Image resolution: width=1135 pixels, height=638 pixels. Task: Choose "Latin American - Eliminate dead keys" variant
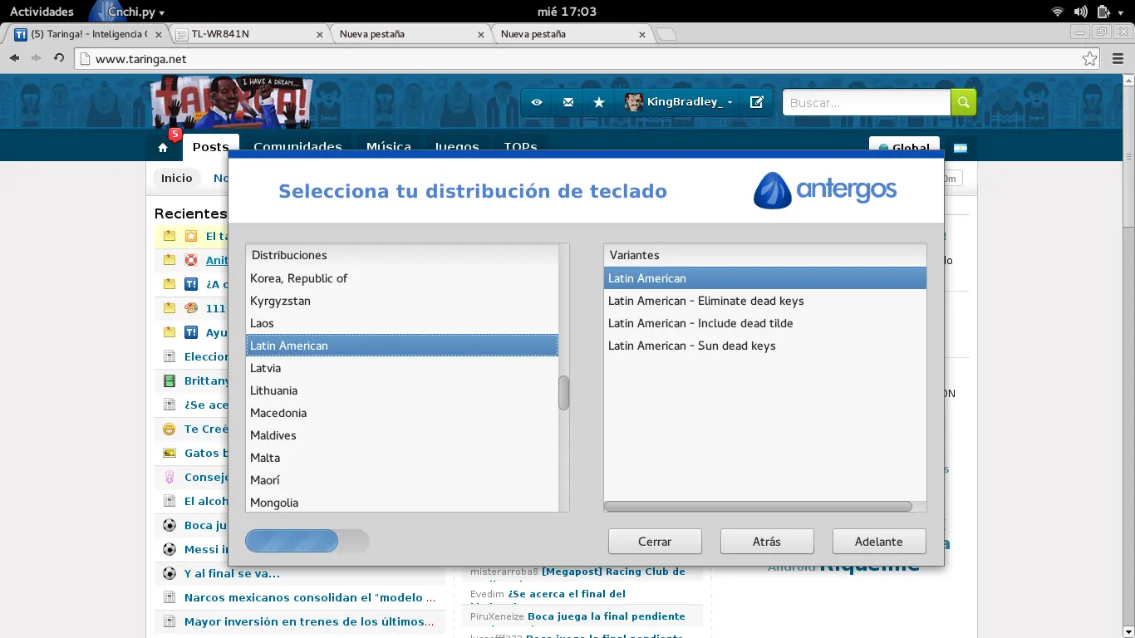(x=765, y=301)
